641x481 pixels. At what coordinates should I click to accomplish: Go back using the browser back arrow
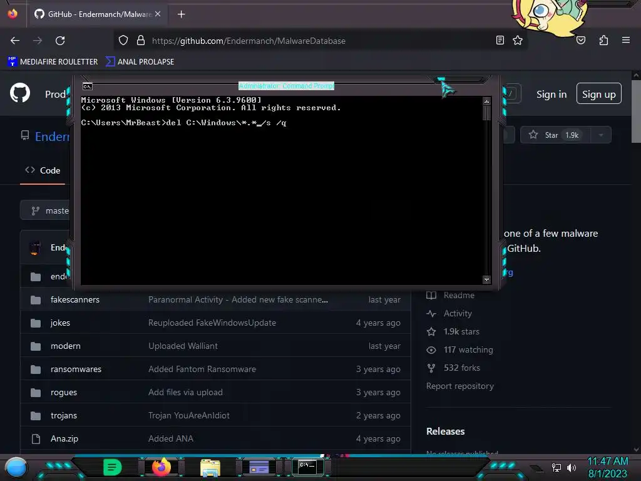click(x=15, y=41)
